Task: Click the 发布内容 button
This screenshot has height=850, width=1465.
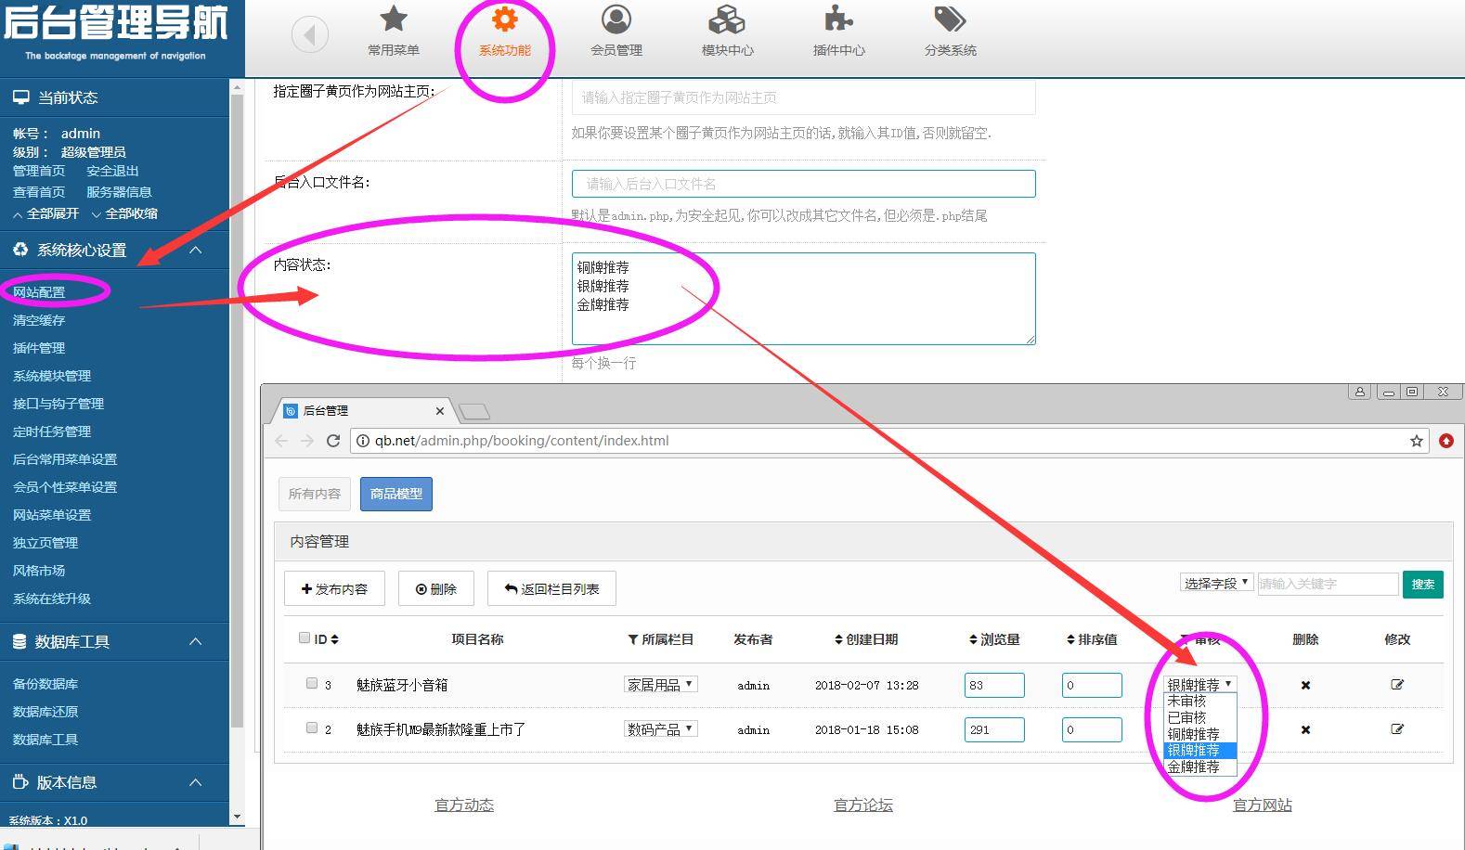Action: coord(334,588)
